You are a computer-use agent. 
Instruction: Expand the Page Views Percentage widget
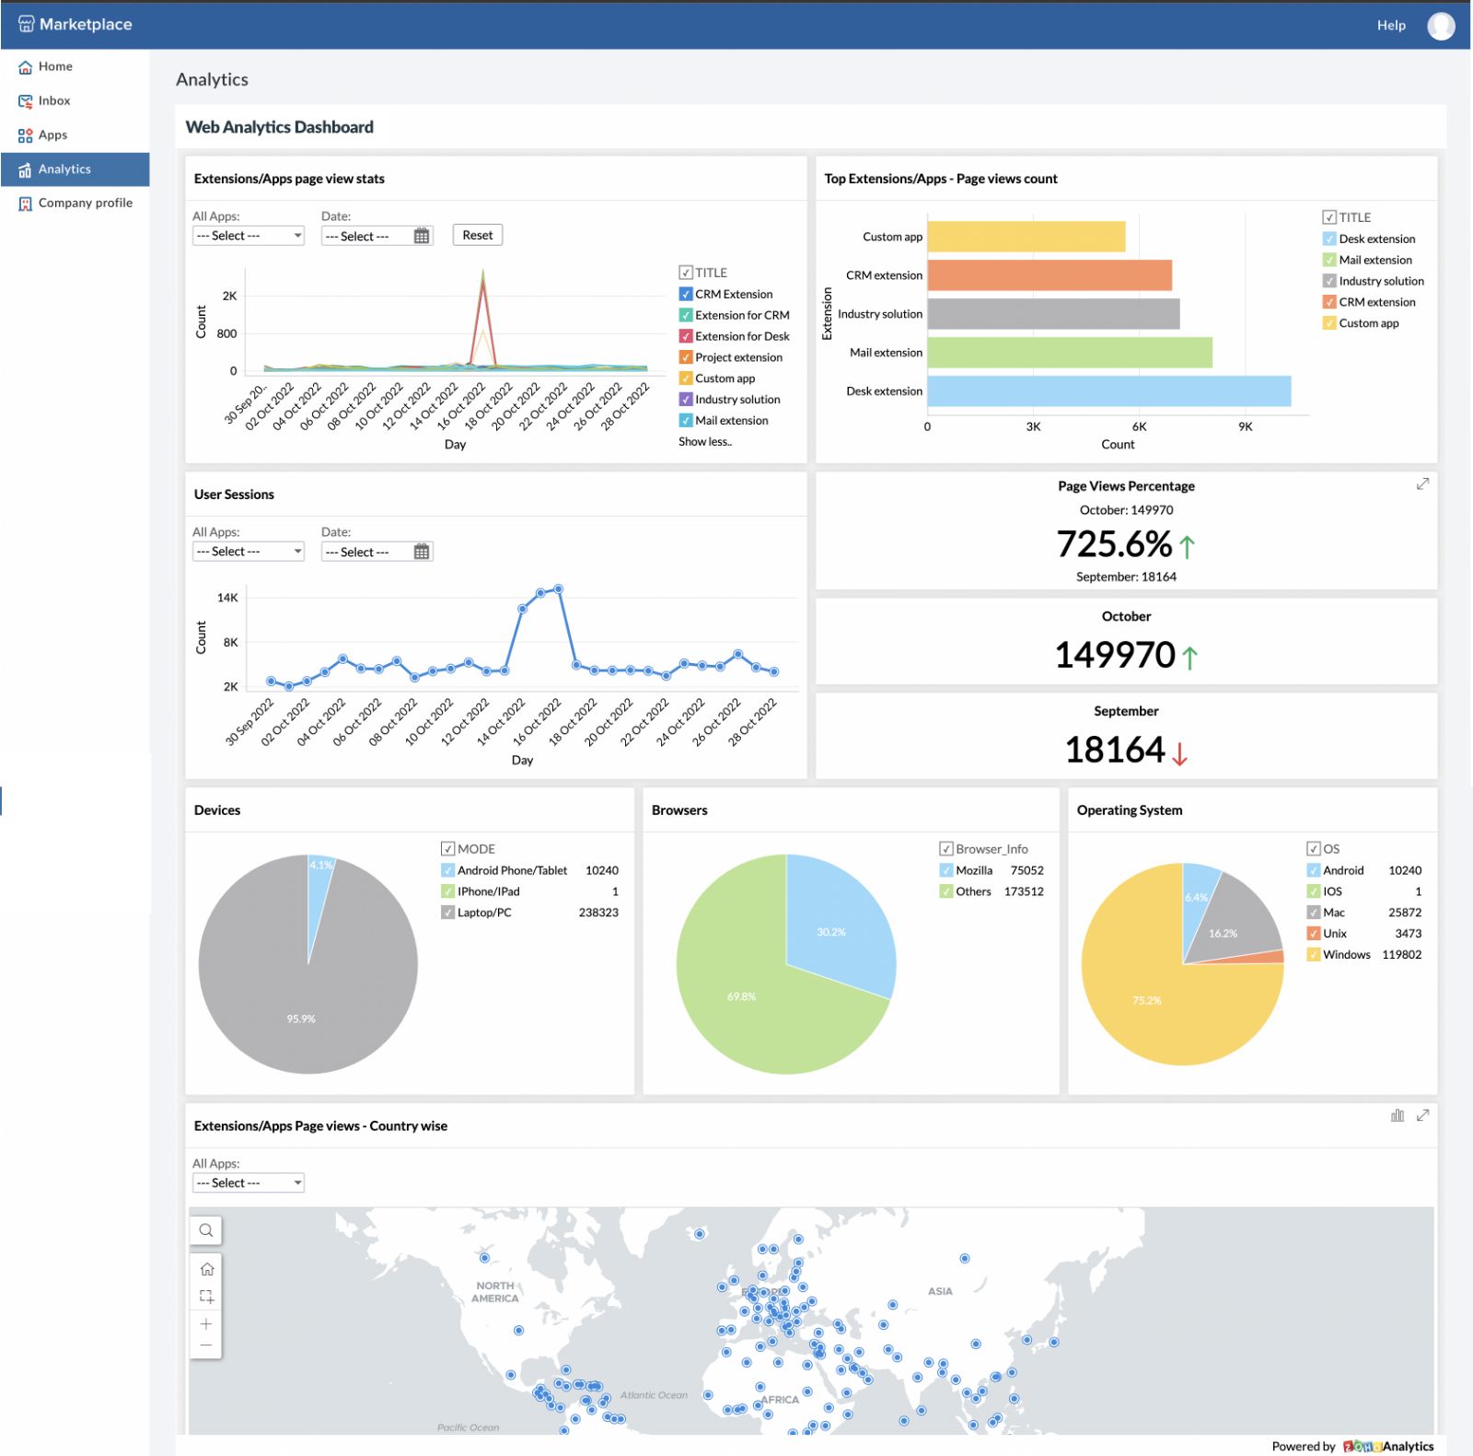(1422, 484)
